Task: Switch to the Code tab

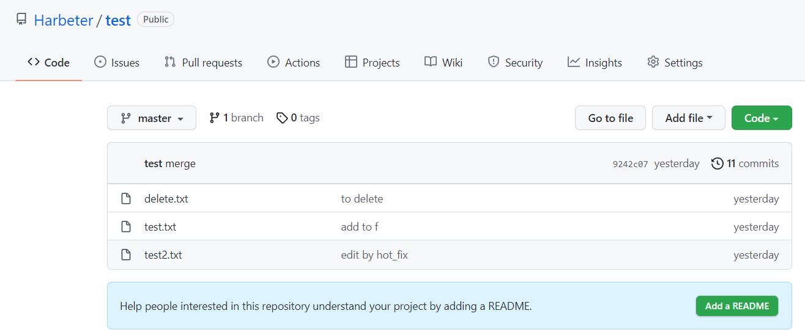Action: tap(49, 62)
